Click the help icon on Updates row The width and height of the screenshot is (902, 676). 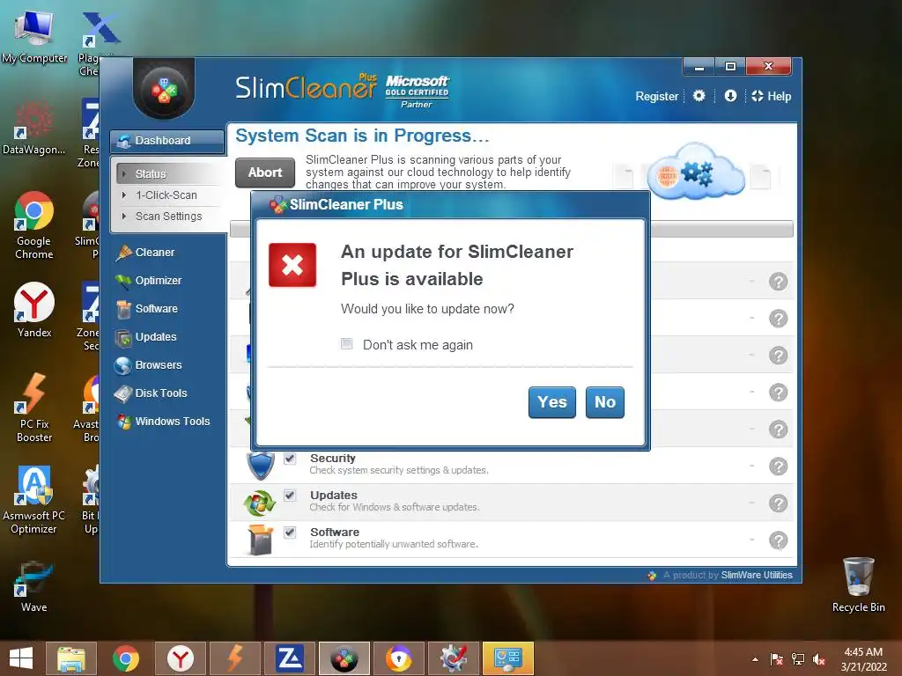(x=778, y=503)
